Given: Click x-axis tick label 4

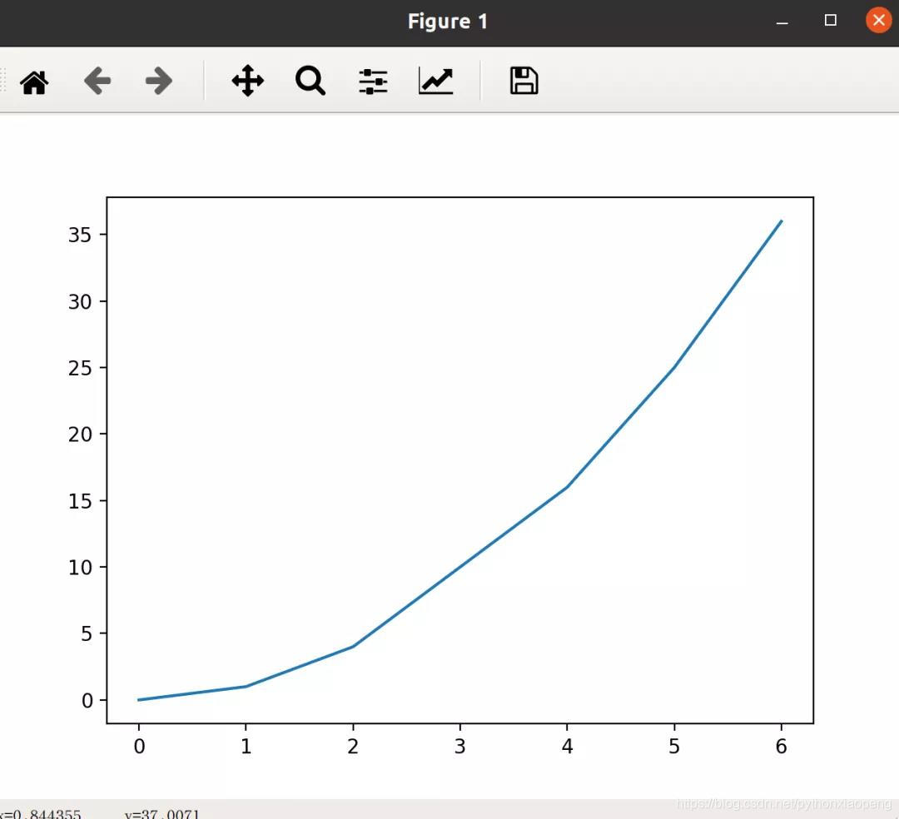Looking at the screenshot, I should 567,747.
